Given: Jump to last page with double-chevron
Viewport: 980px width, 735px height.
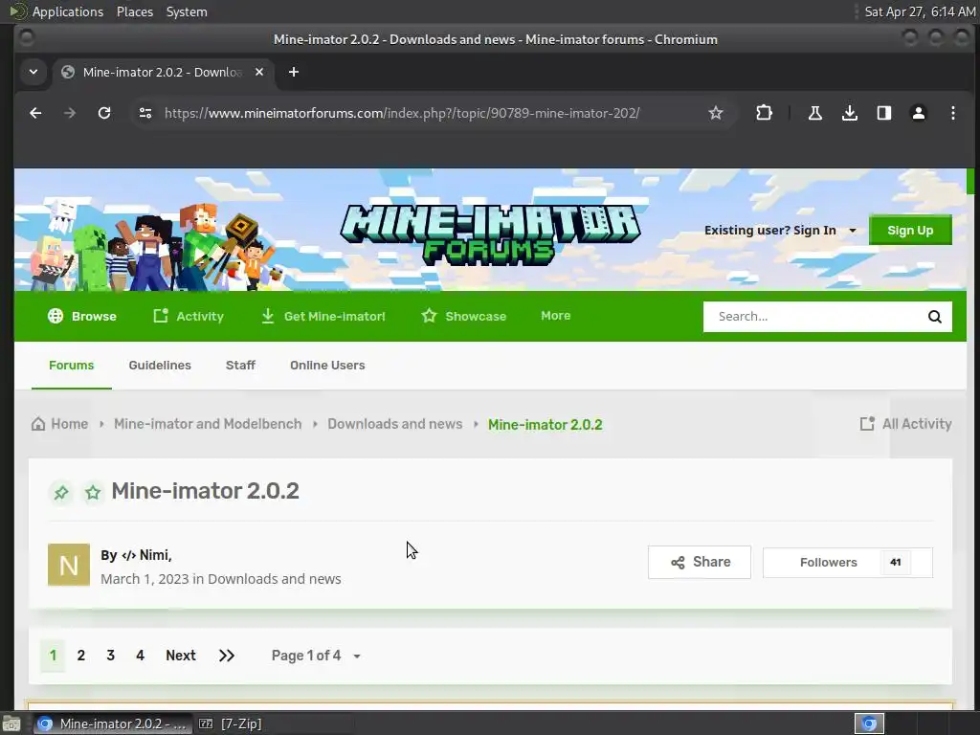Looking at the screenshot, I should (x=226, y=655).
